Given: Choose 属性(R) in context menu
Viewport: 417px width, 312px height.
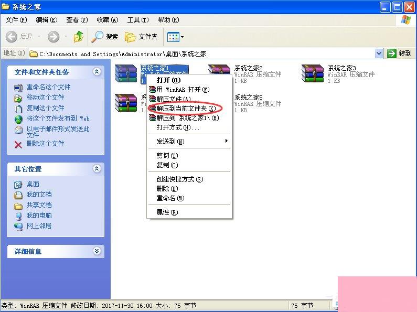Looking at the screenshot, I should [x=189, y=212].
